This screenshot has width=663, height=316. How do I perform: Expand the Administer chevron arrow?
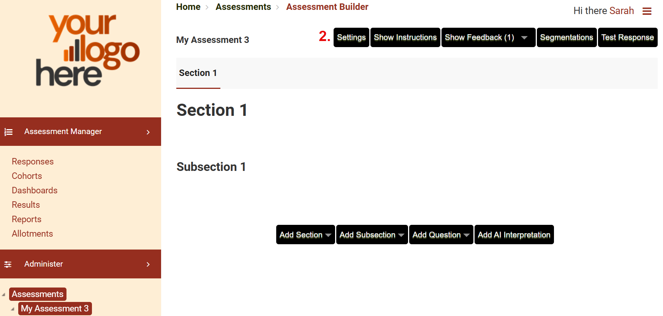point(148,264)
